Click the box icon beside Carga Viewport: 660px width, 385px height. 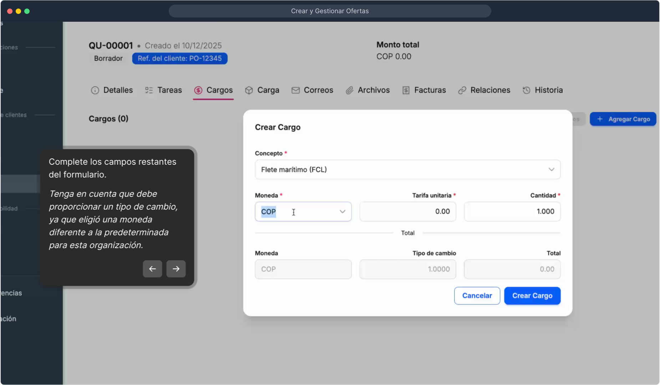(x=249, y=90)
